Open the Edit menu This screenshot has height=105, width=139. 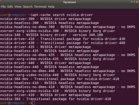click(10, 7)
